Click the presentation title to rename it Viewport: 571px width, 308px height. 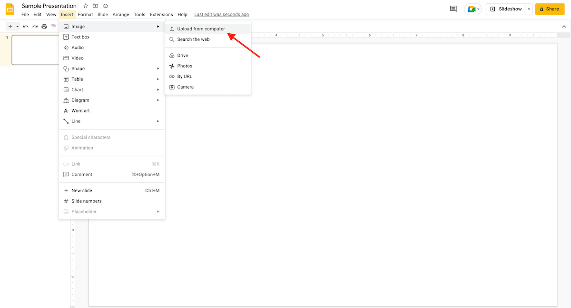49,6
